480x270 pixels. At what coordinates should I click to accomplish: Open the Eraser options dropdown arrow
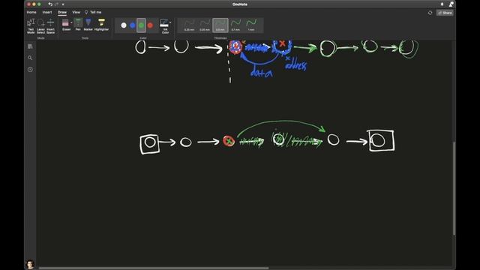click(71, 22)
